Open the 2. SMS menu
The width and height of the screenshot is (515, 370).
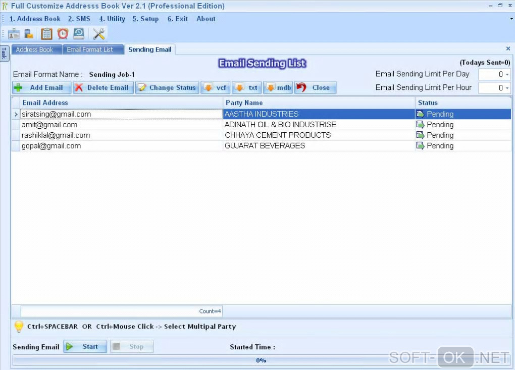pos(79,19)
